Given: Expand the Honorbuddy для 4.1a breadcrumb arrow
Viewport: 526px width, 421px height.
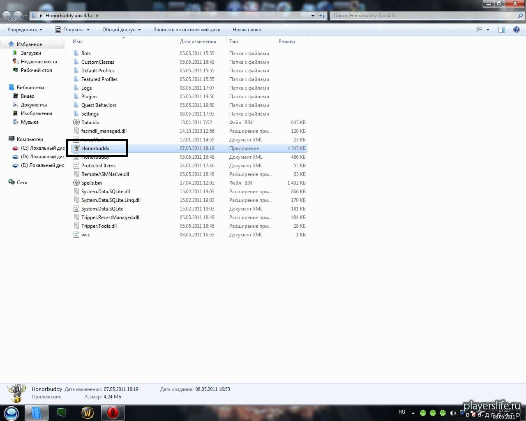Looking at the screenshot, I should tap(97, 16).
